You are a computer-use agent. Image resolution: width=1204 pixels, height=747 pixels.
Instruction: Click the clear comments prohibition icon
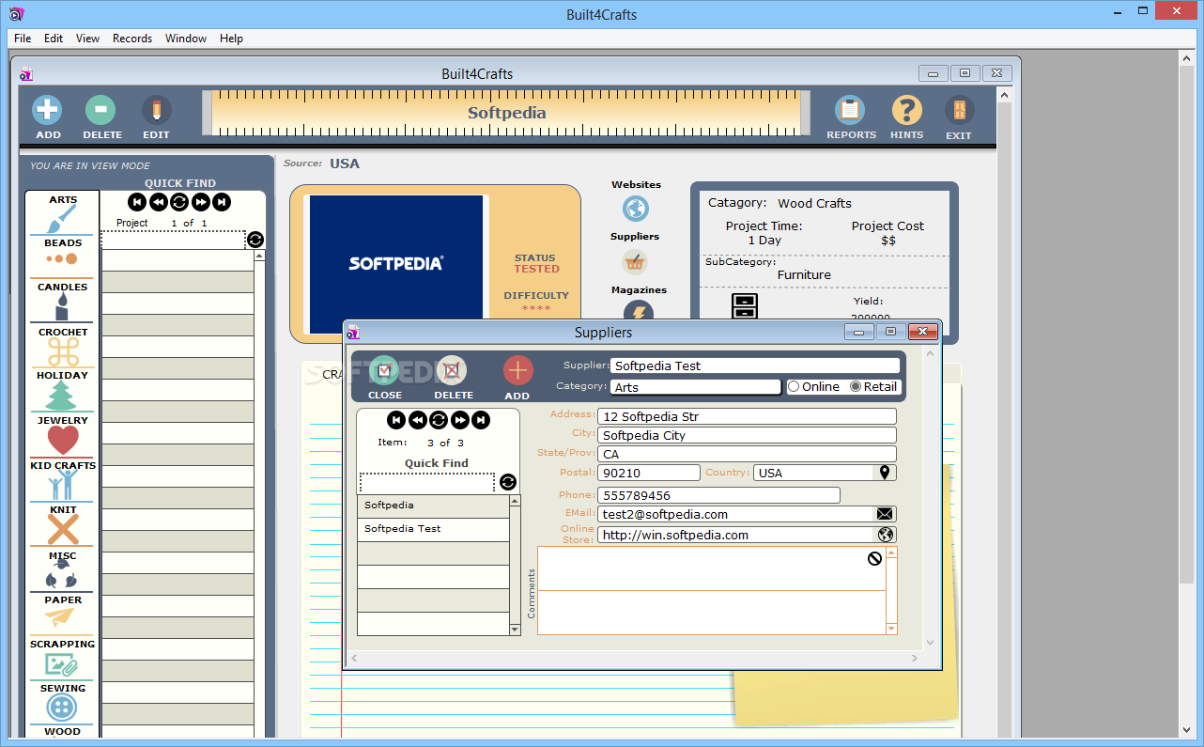click(875, 558)
